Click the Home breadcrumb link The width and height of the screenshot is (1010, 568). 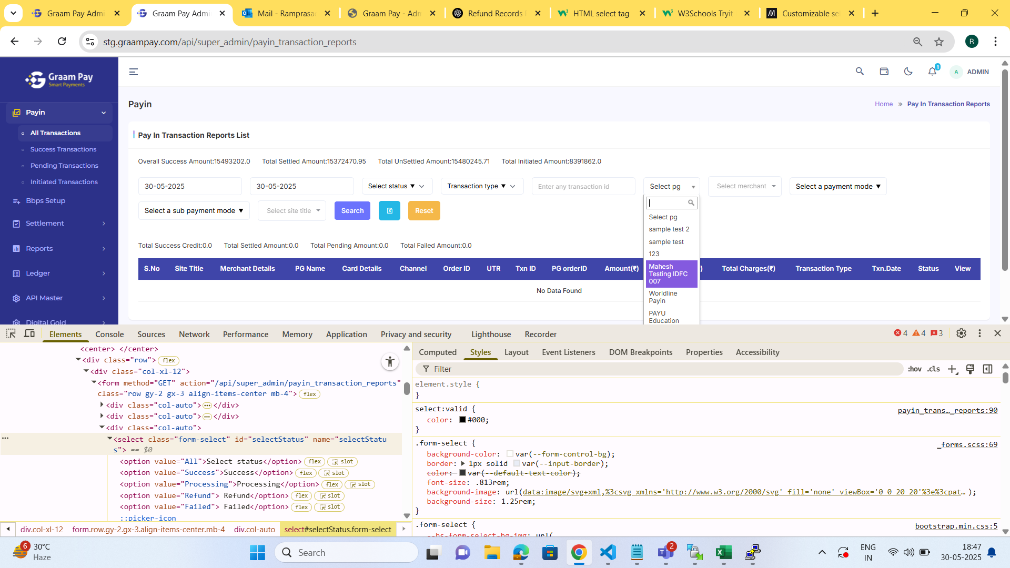[x=884, y=104]
